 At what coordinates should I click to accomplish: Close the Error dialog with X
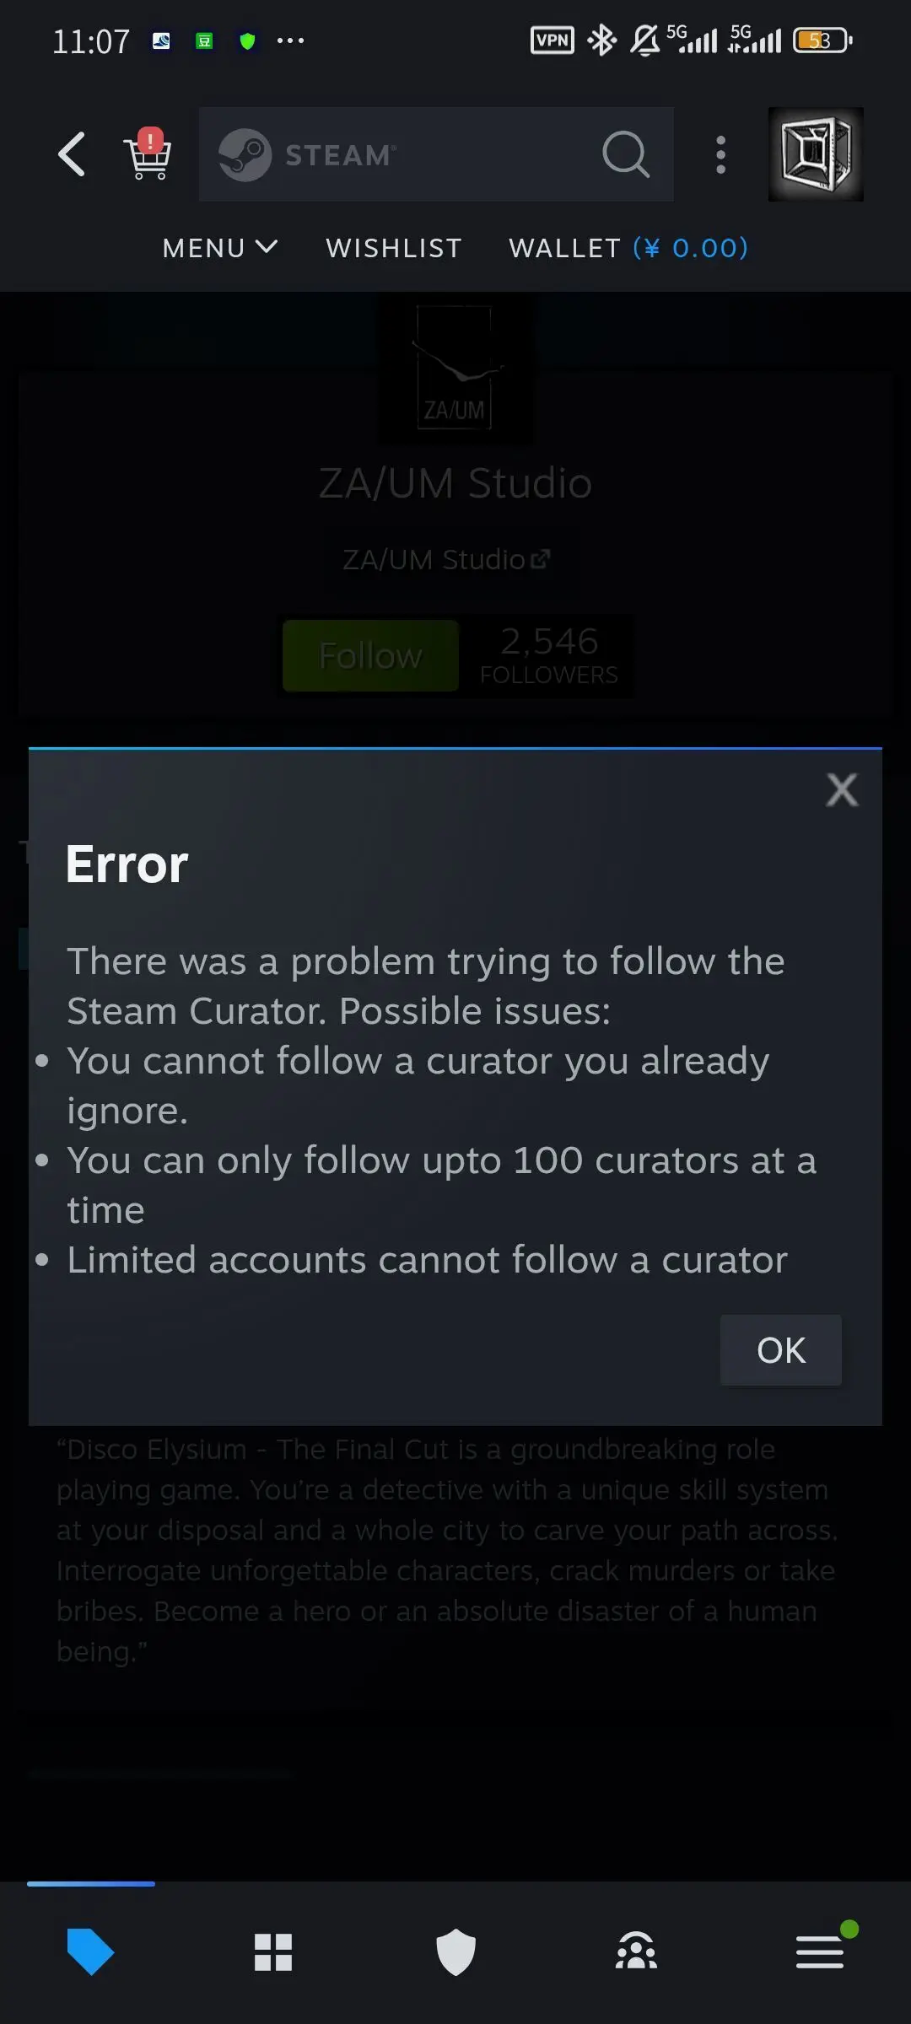[842, 790]
